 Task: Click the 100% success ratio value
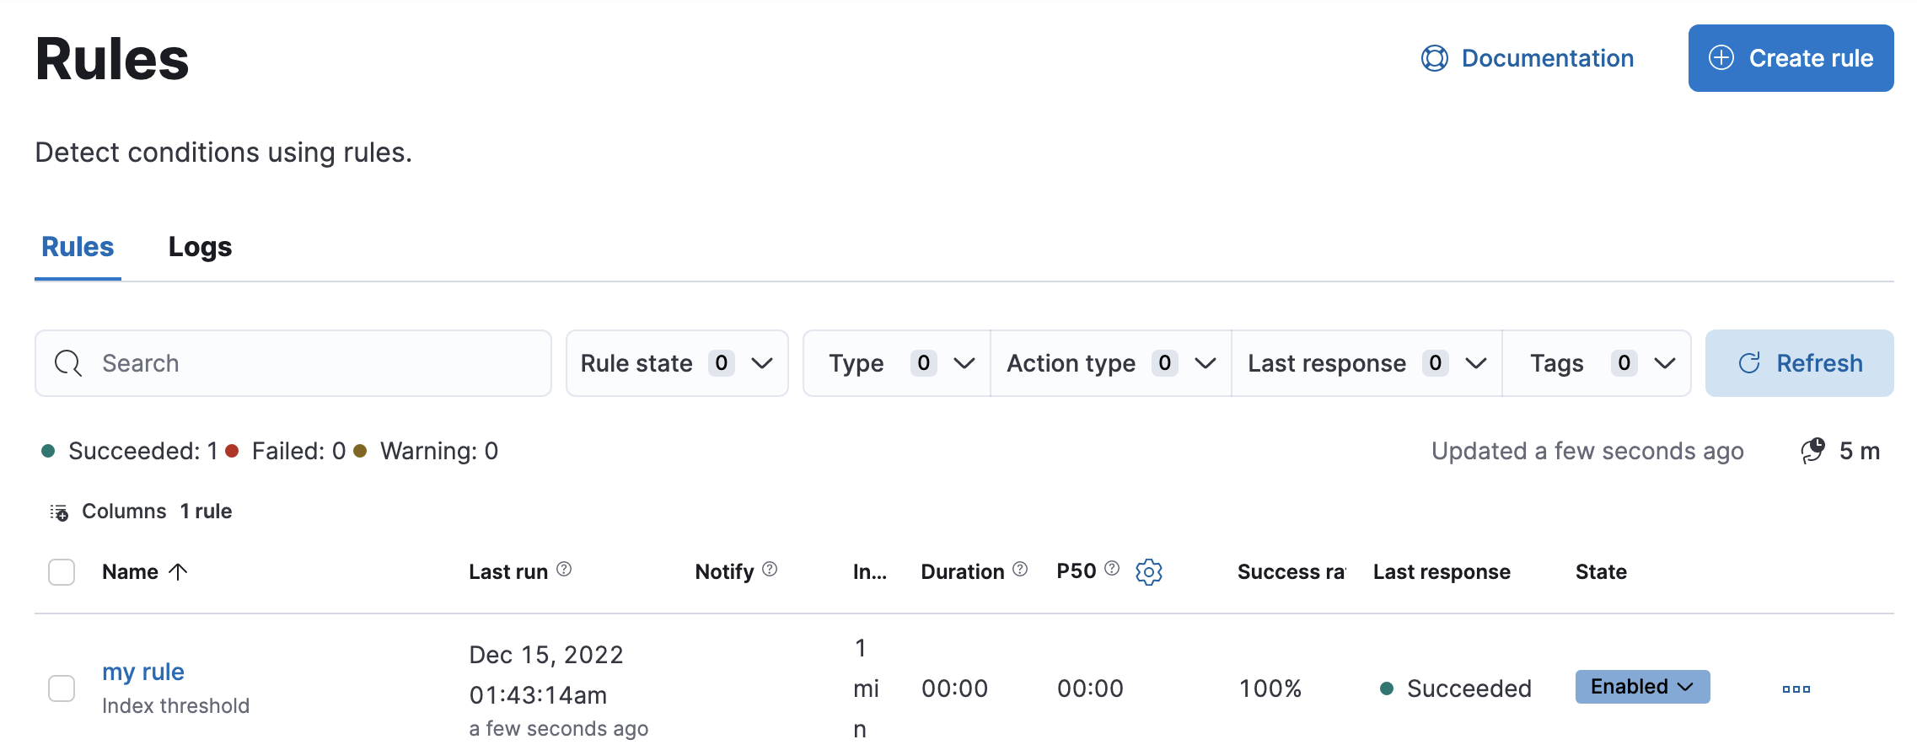1270,688
